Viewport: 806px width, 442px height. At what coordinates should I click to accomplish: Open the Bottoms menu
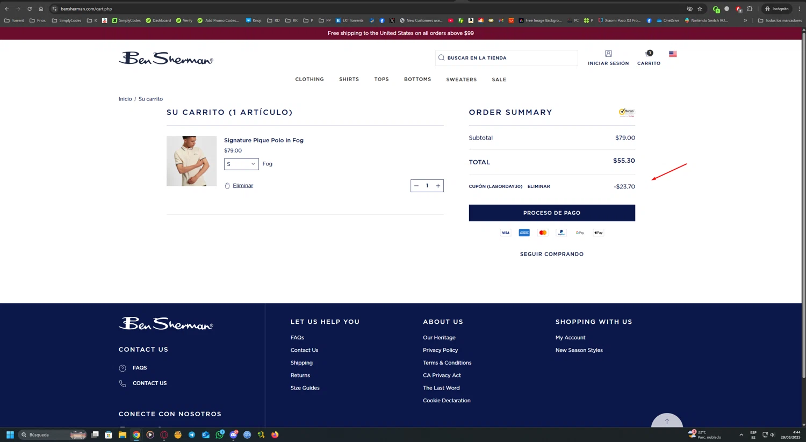click(418, 79)
